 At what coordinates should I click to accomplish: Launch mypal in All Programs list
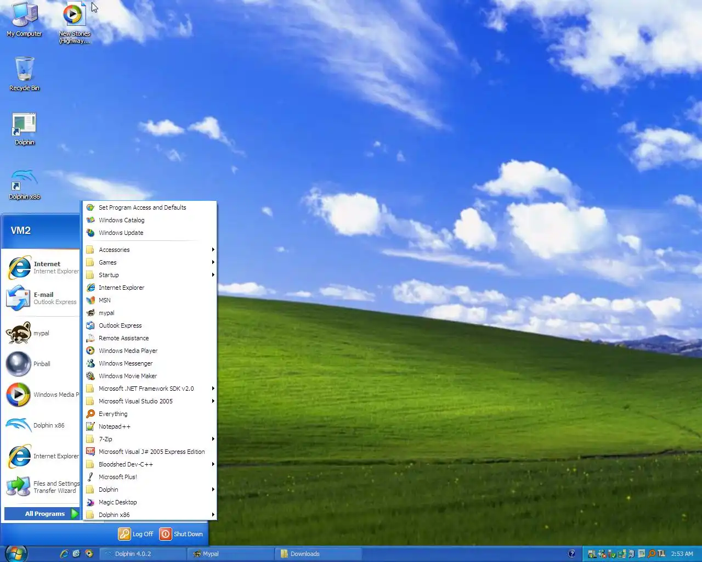point(150,313)
